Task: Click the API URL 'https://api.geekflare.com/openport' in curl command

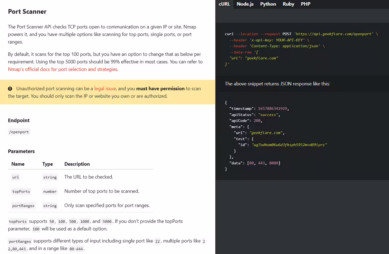Action: [x=334, y=34]
